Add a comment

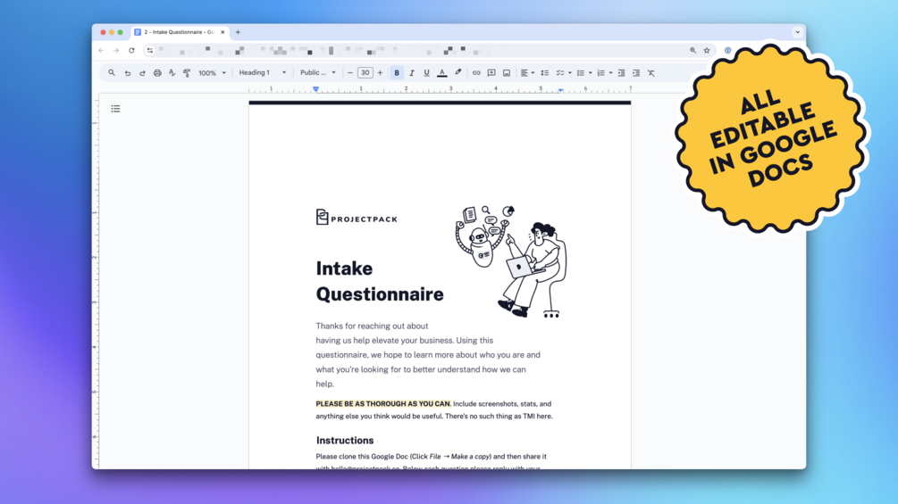[x=491, y=72]
